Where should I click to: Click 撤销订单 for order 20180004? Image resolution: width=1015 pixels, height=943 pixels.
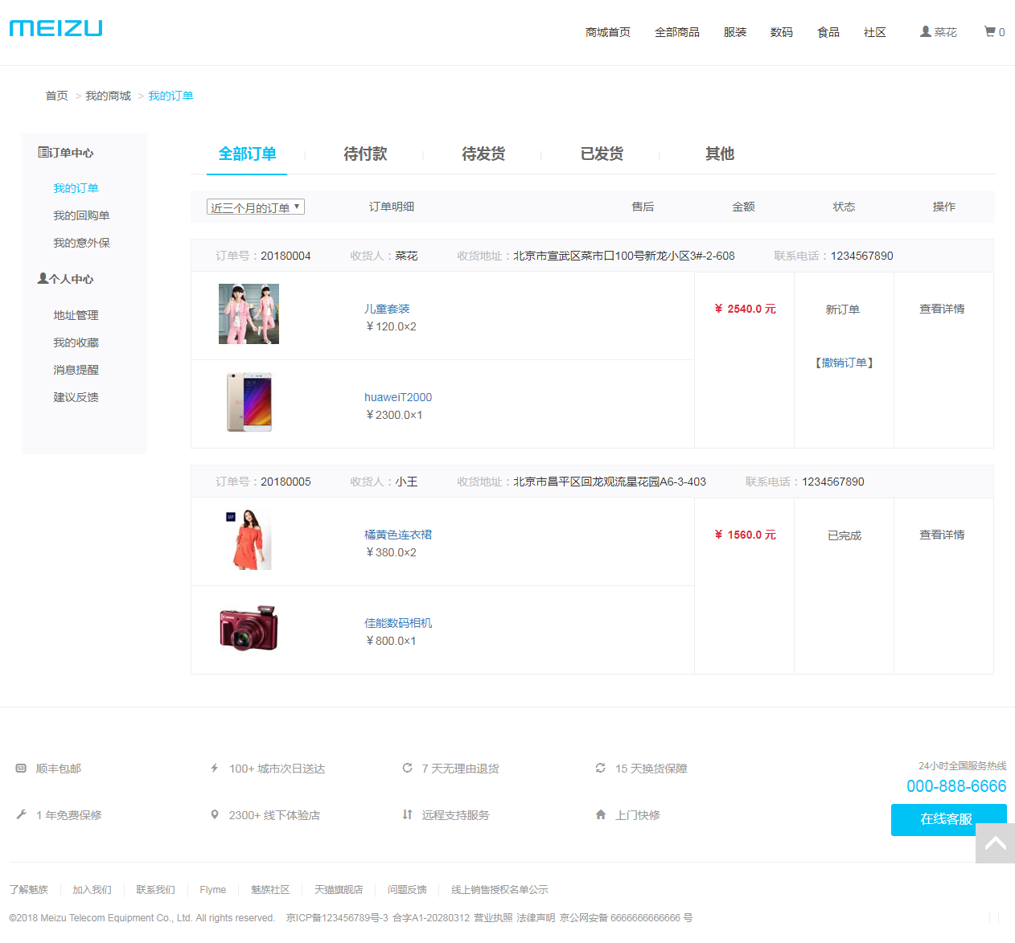(x=844, y=363)
